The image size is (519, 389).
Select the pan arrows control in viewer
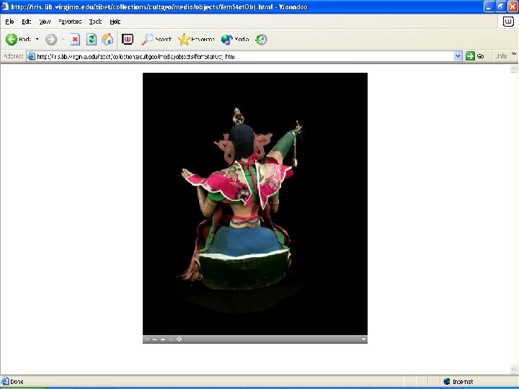pos(179,339)
